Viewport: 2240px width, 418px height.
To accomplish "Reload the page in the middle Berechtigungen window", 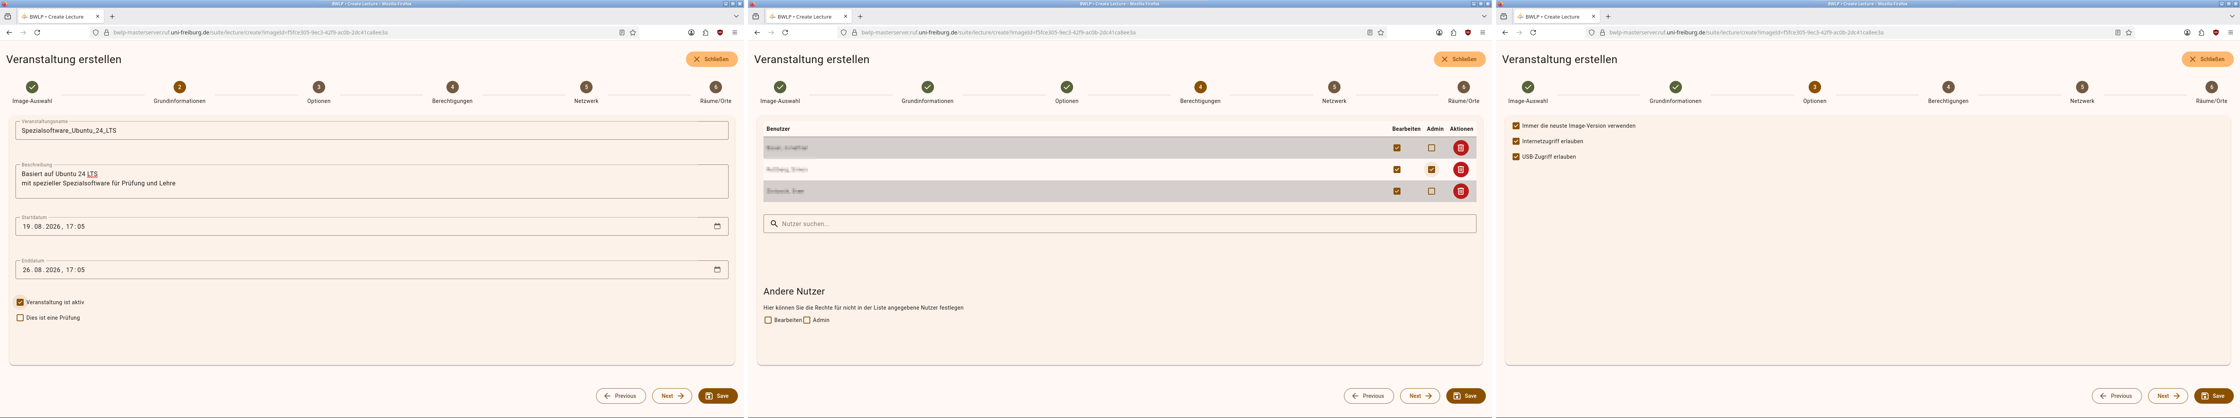I will [x=785, y=32].
